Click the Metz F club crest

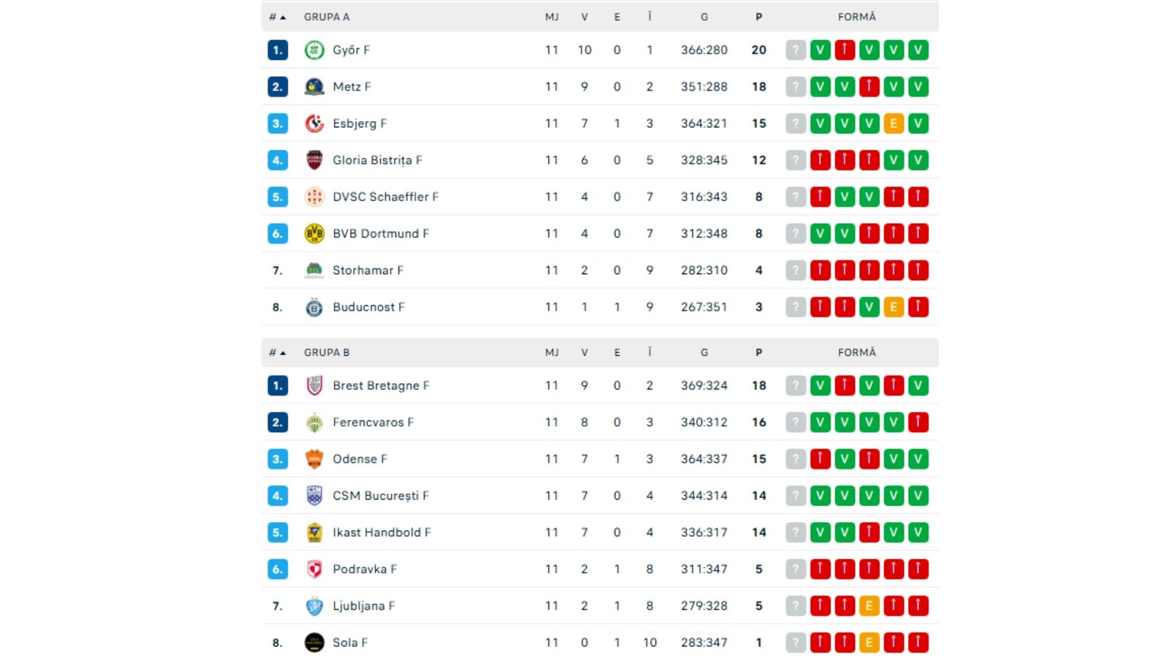[314, 87]
